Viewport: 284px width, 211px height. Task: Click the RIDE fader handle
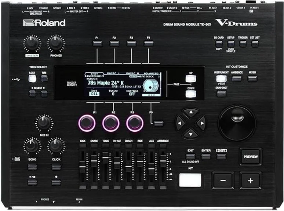click(140, 161)
